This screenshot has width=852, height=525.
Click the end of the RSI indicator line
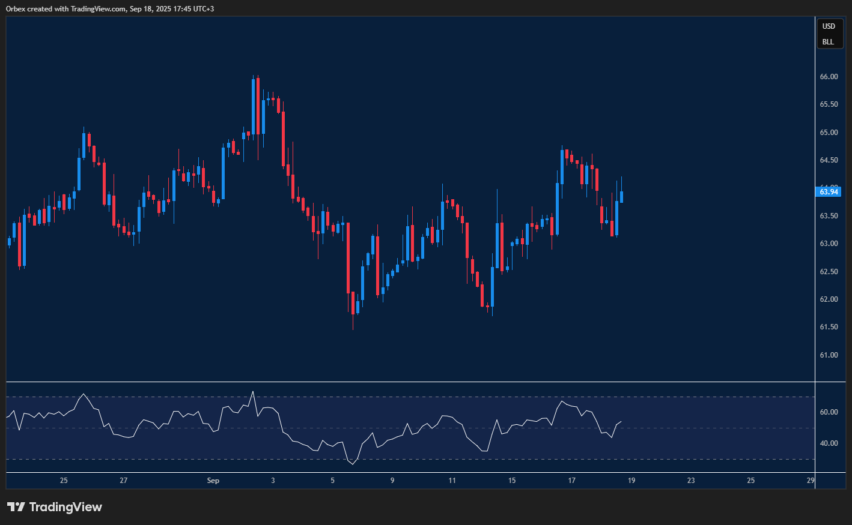(x=621, y=421)
